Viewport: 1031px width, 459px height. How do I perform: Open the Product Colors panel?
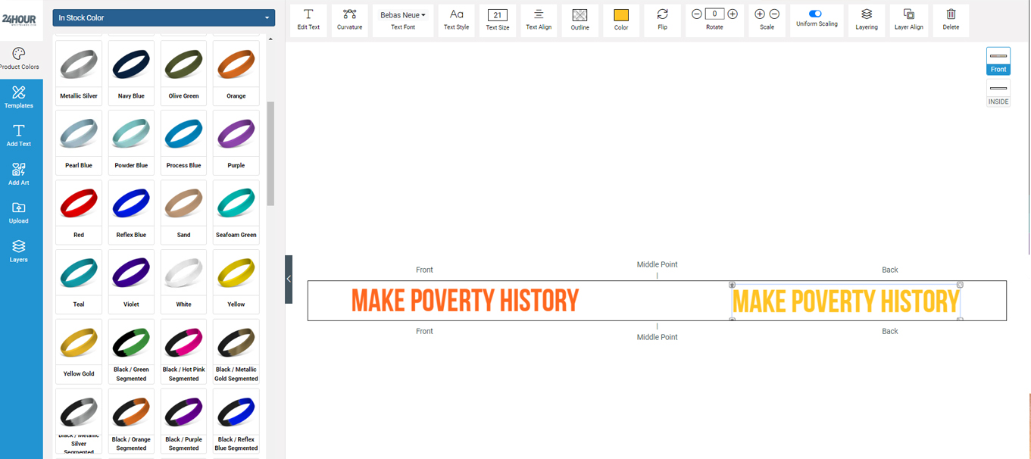click(19, 58)
